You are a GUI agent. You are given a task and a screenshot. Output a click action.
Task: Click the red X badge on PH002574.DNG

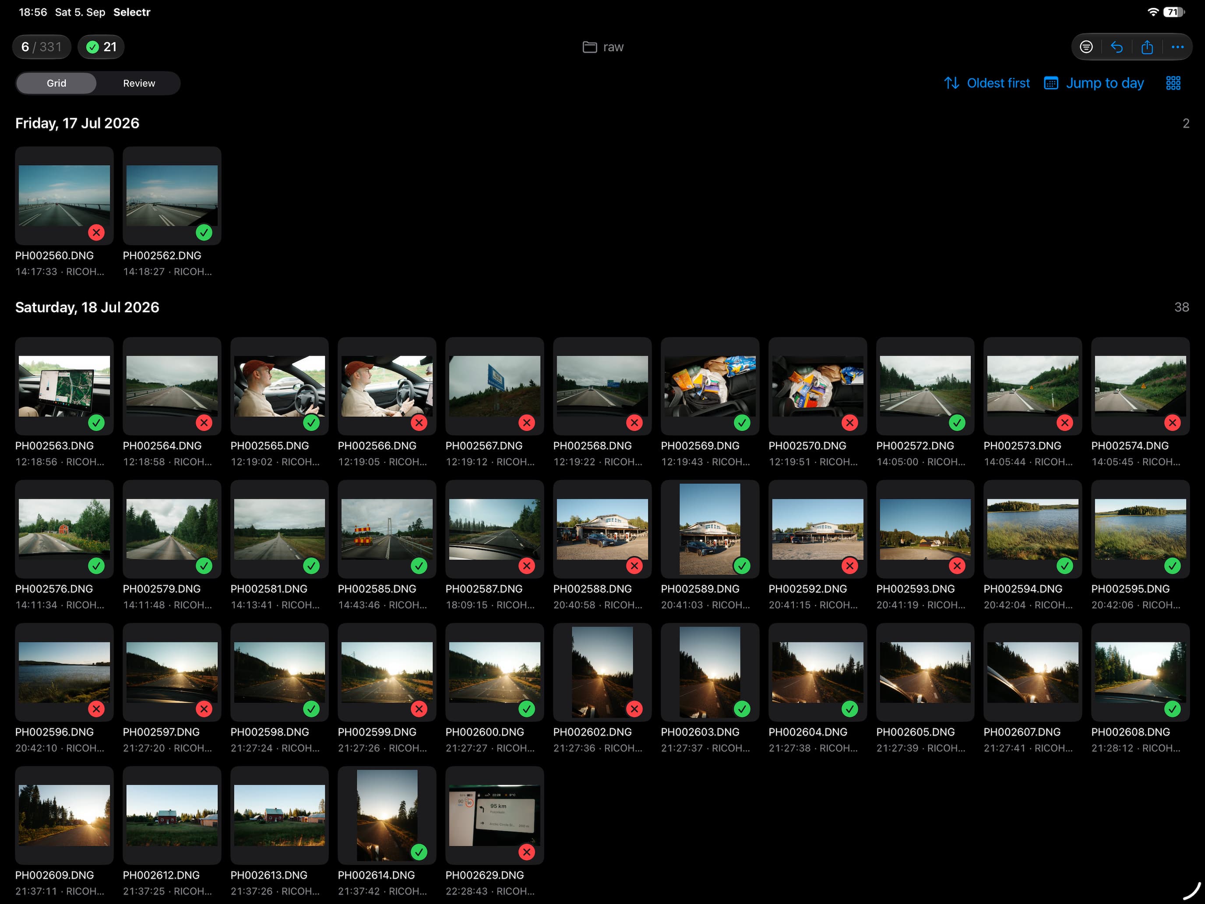coord(1172,423)
